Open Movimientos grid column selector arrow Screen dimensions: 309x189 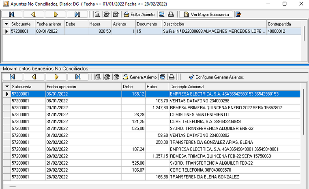pyautogui.click(x=7, y=87)
